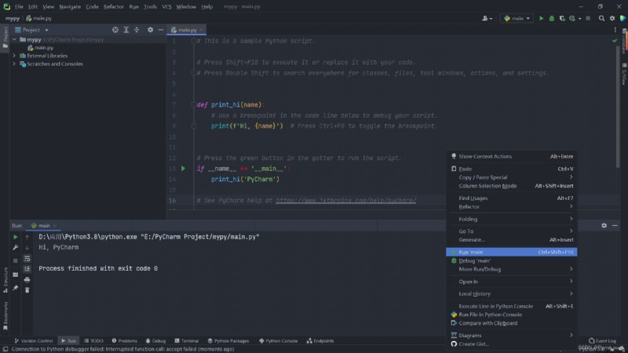Open the jetbrains help link in code
This screenshot has height=353, width=628.
(x=346, y=201)
